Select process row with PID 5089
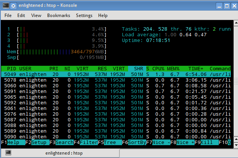The image size is (238, 158). [x=116, y=131]
